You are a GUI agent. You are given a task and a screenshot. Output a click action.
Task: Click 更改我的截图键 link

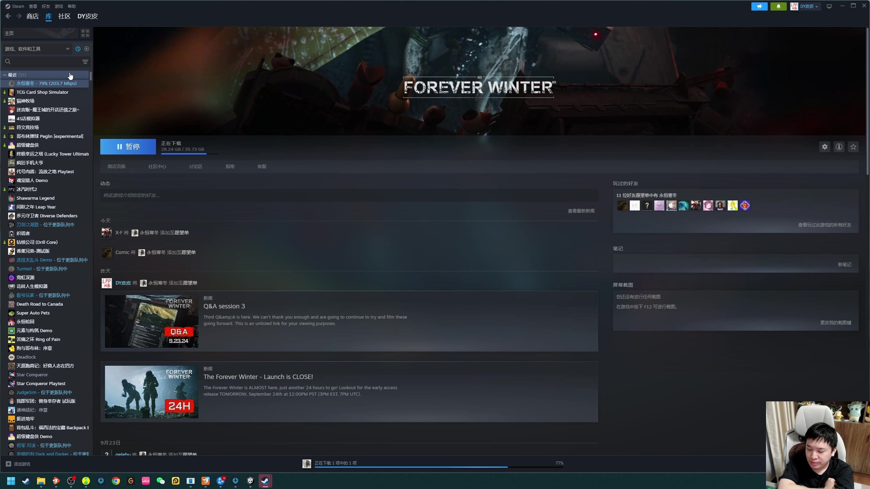coord(836,323)
